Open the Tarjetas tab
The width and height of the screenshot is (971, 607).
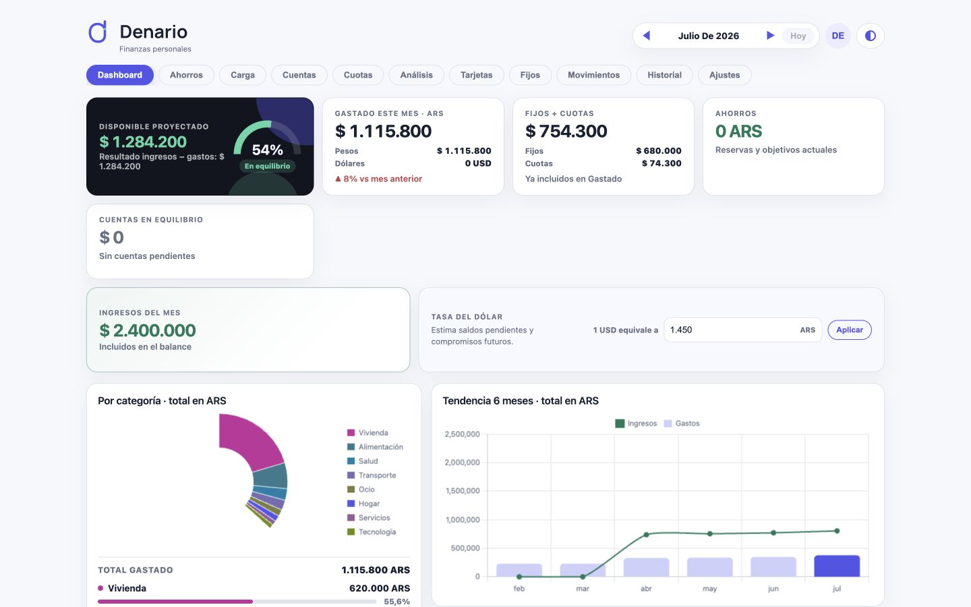[477, 75]
